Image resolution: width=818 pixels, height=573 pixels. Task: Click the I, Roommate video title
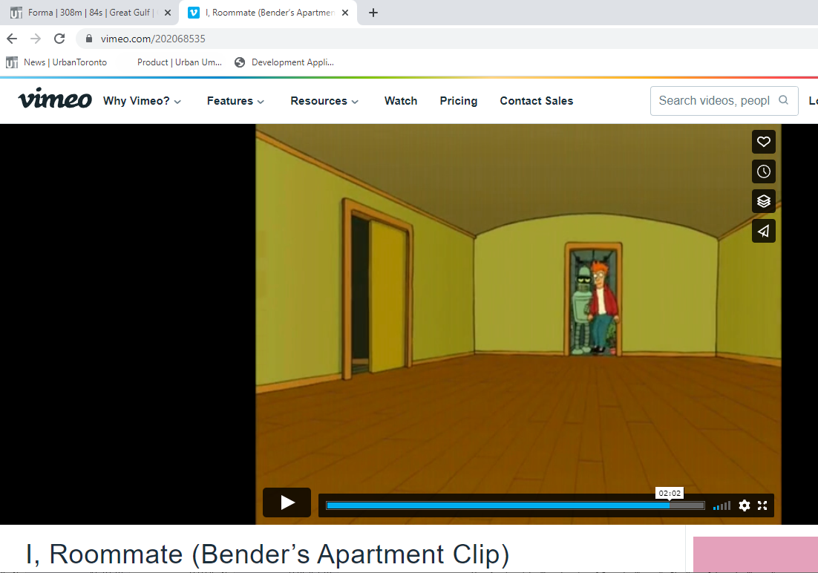click(x=268, y=554)
